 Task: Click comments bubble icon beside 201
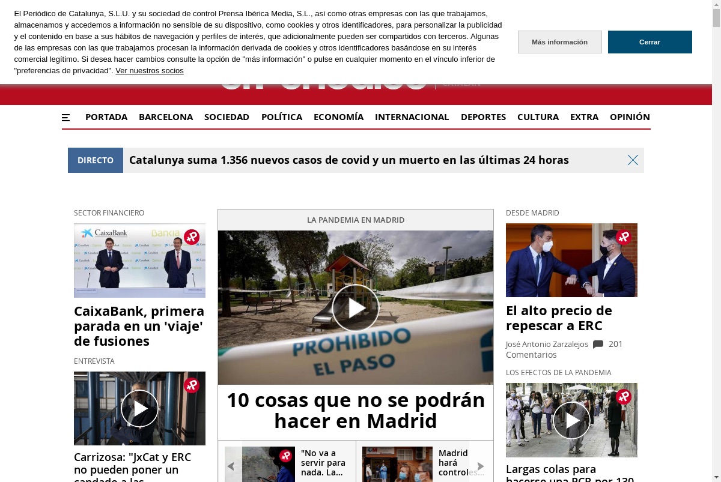pos(598,345)
